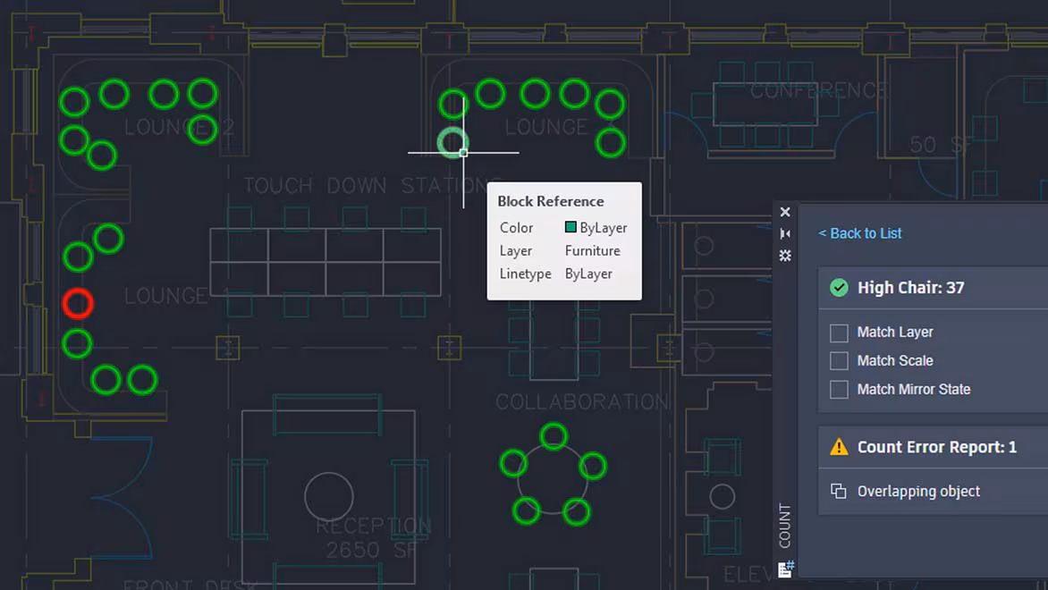Image resolution: width=1048 pixels, height=590 pixels.
Task: Collapse the Count Error Report: 1 header
Action: (933, 447)
